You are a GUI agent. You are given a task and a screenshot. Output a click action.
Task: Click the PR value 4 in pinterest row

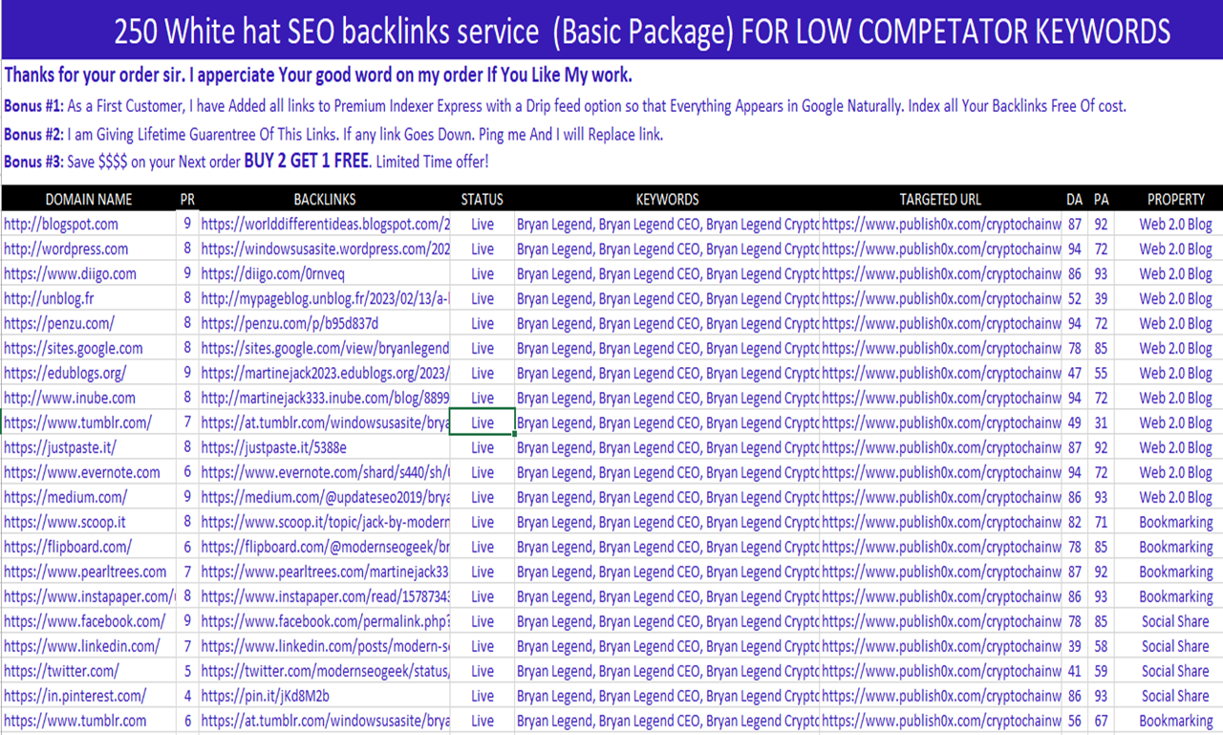(x=187, y=696)
